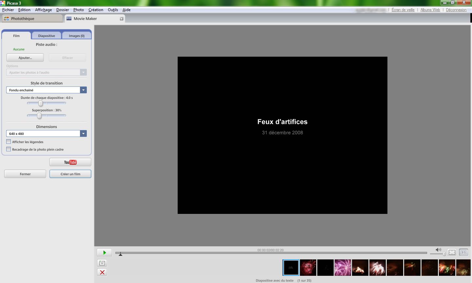
Task: Open the Style de transition dropdown
Action: [x=47, y=90]
